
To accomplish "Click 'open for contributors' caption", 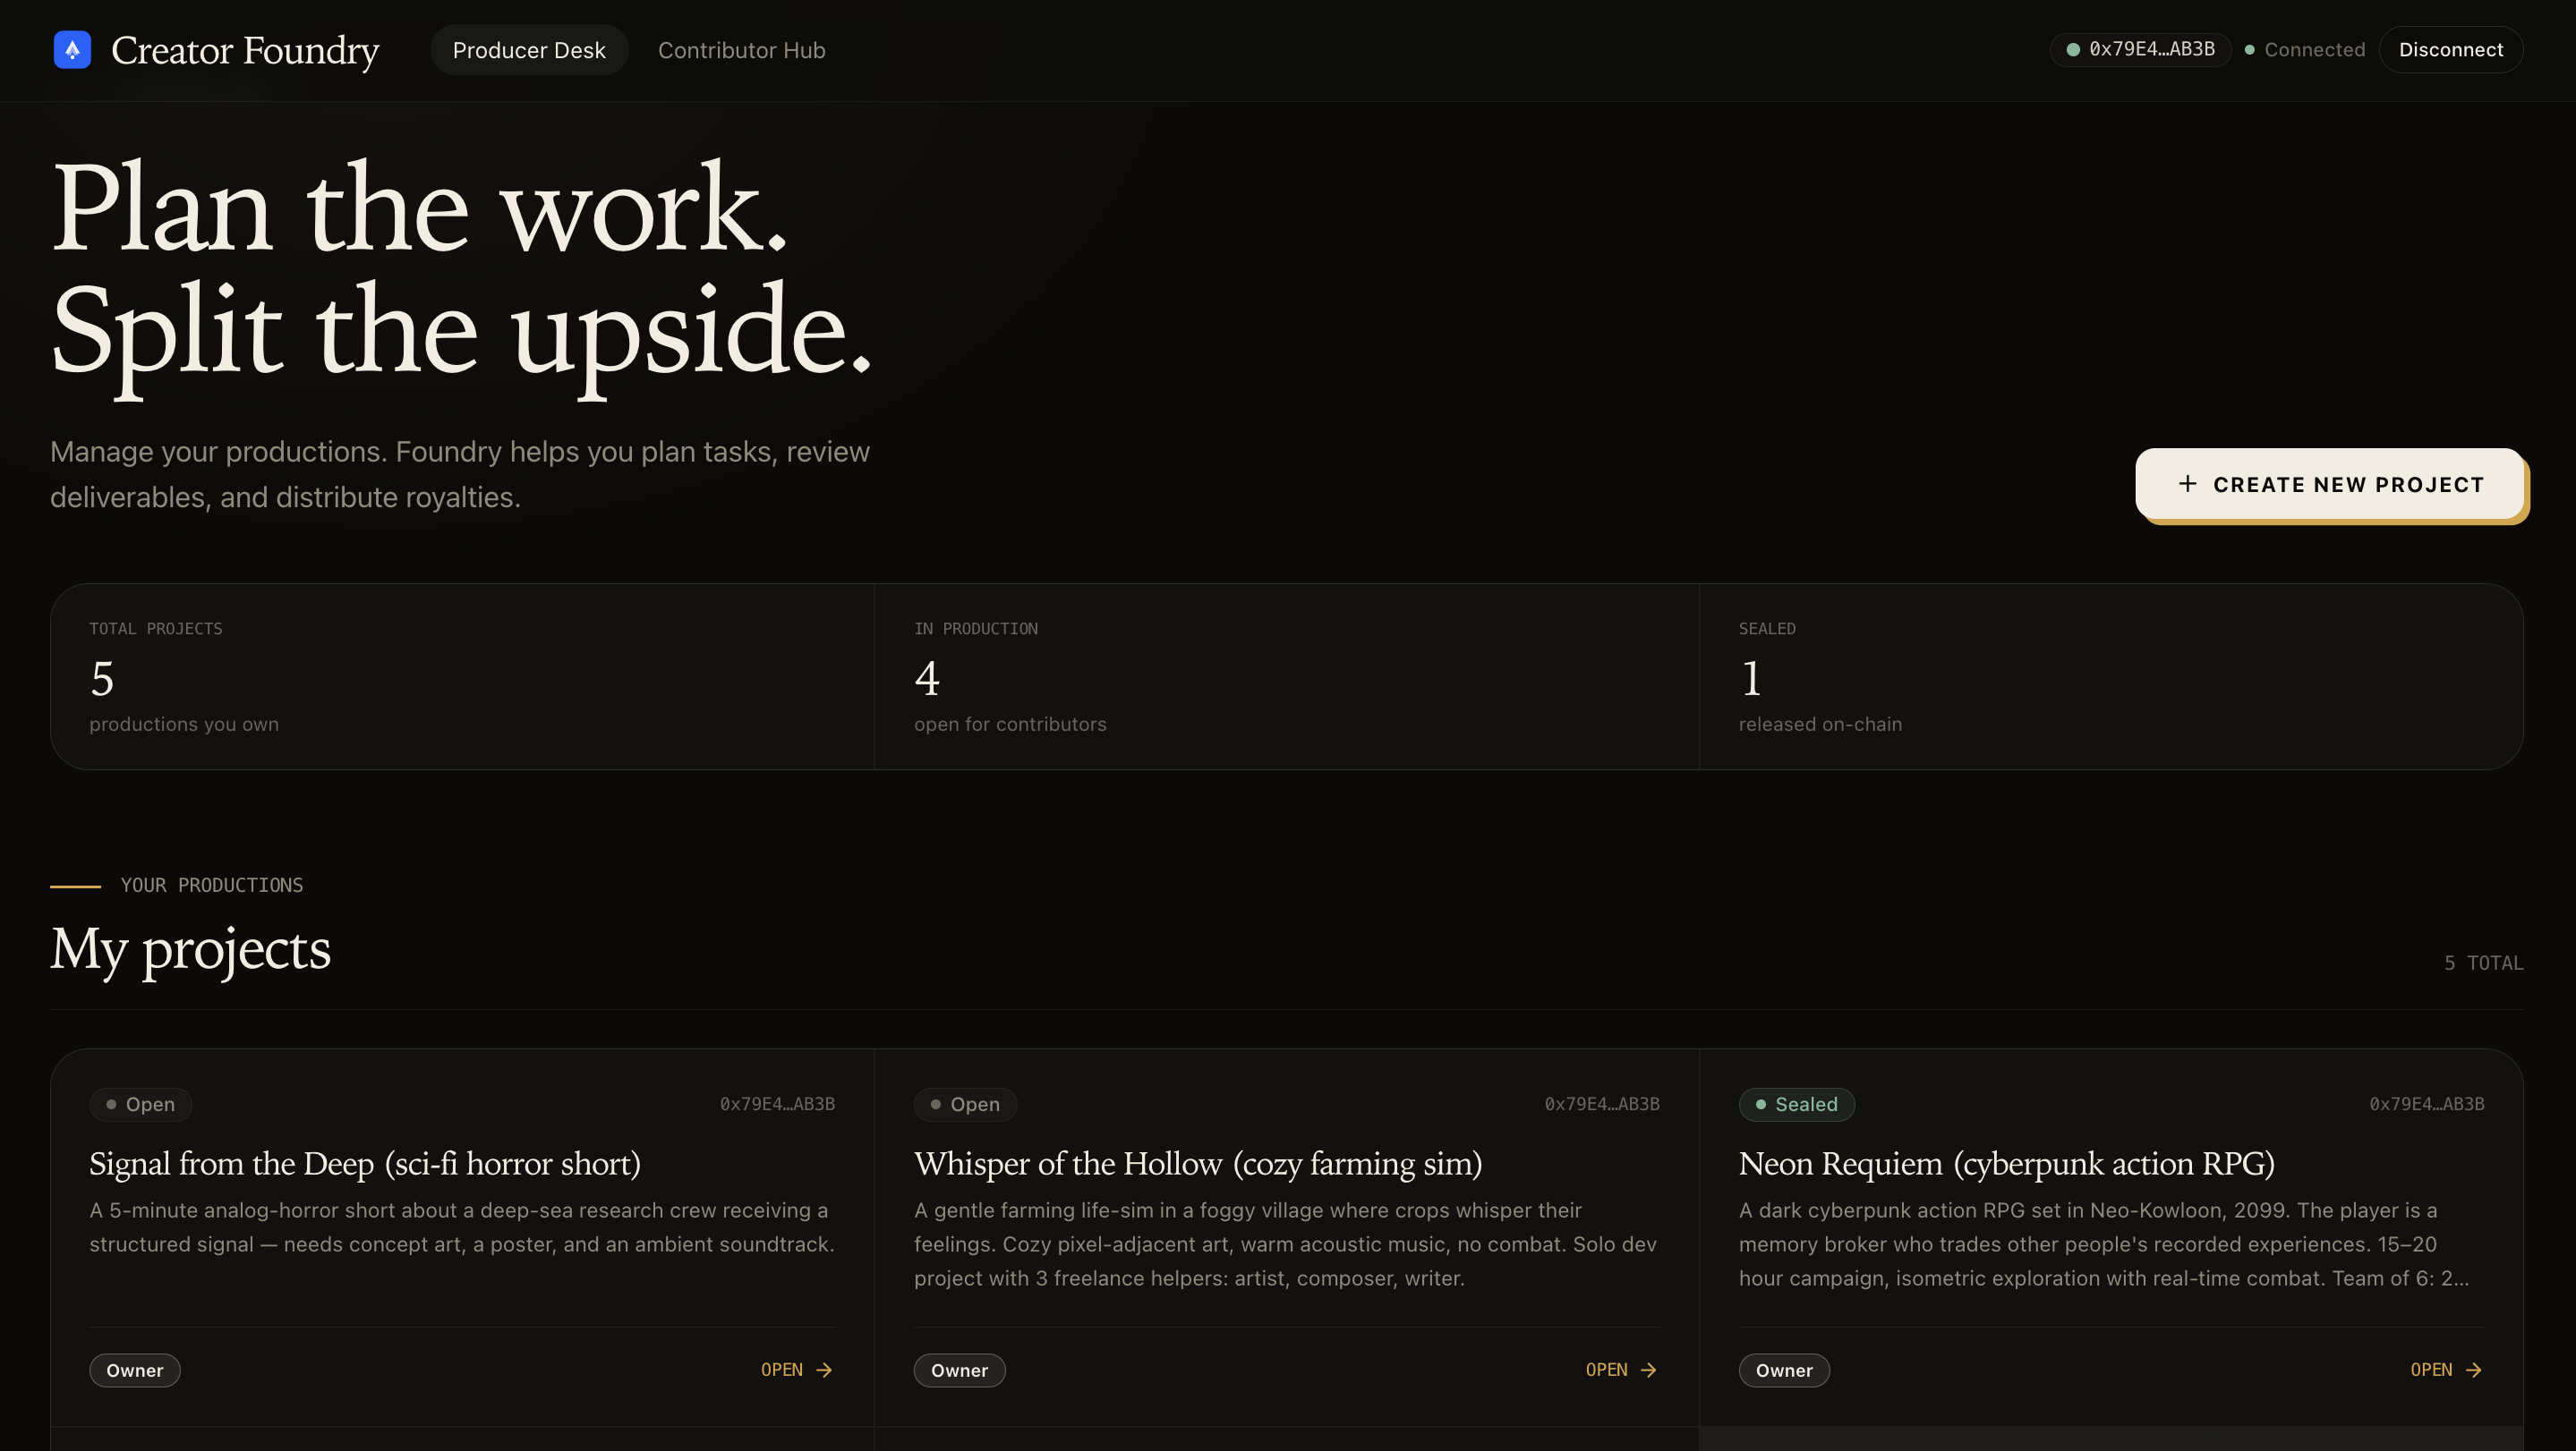I will click(1010, 725).
